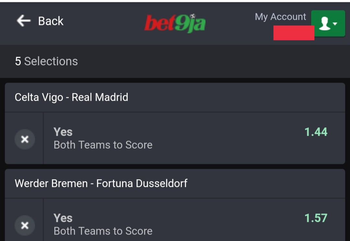This screenshot has height=241, width=350.
Task: Open the bet9ja logo home link
Action: [175, 23]
